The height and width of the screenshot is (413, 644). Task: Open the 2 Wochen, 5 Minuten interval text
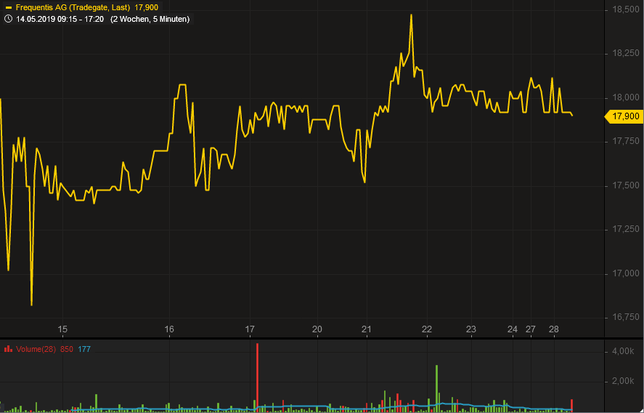(x=150, y=19)
